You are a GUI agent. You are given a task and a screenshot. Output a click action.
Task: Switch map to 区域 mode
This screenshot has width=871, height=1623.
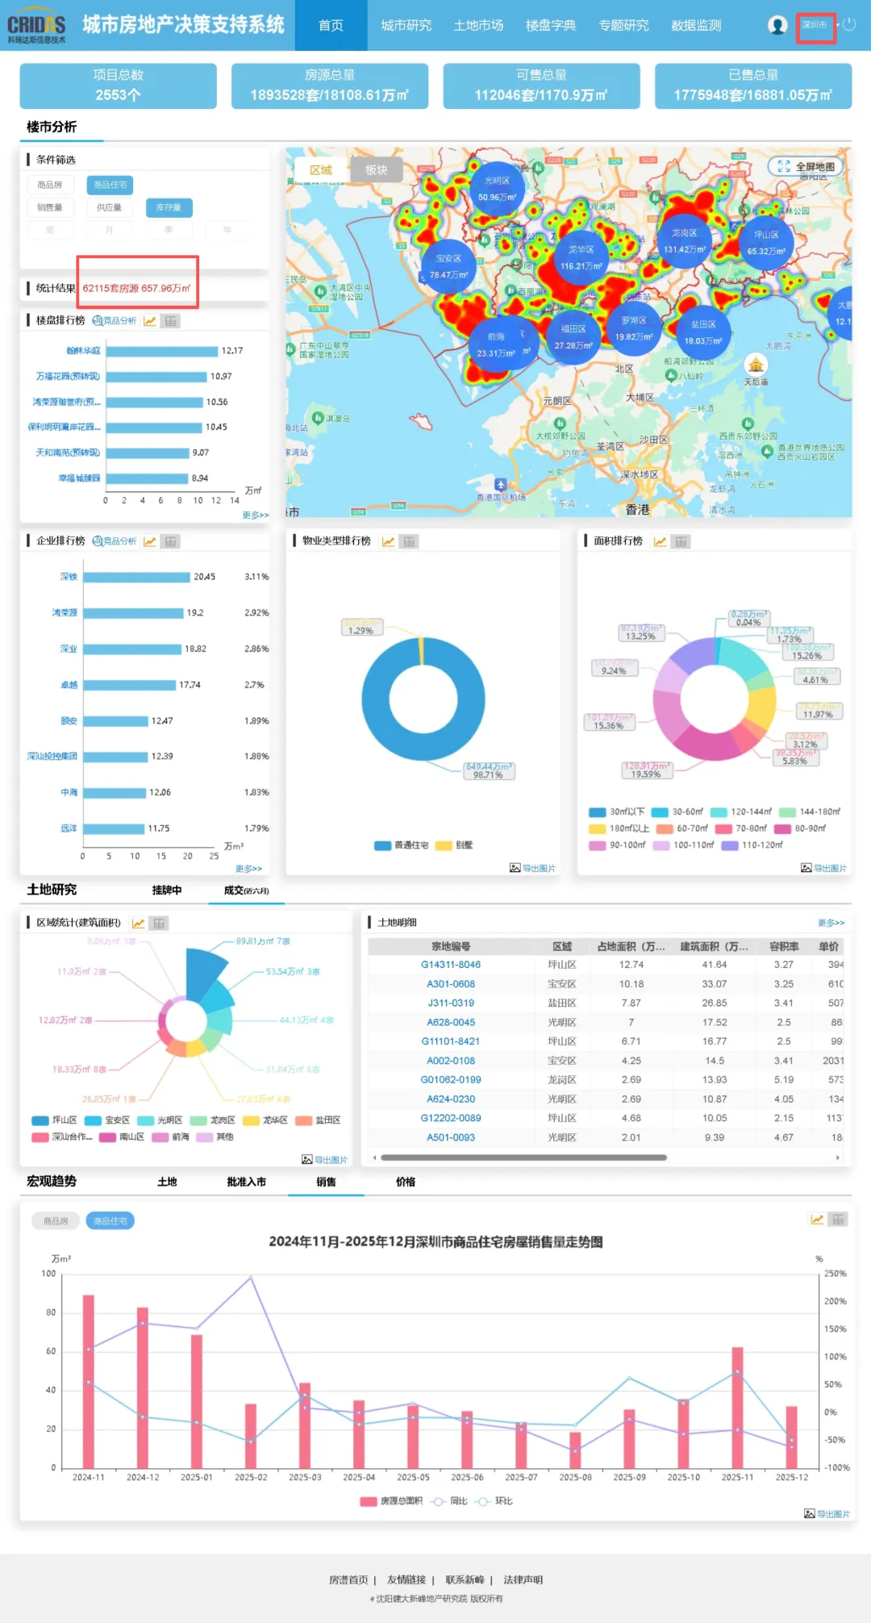click(321, 169)
